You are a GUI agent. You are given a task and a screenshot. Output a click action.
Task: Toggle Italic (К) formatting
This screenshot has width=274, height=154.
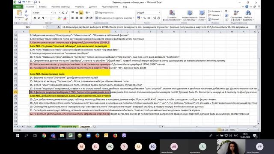pyautogui.click(x=39, y=18)
